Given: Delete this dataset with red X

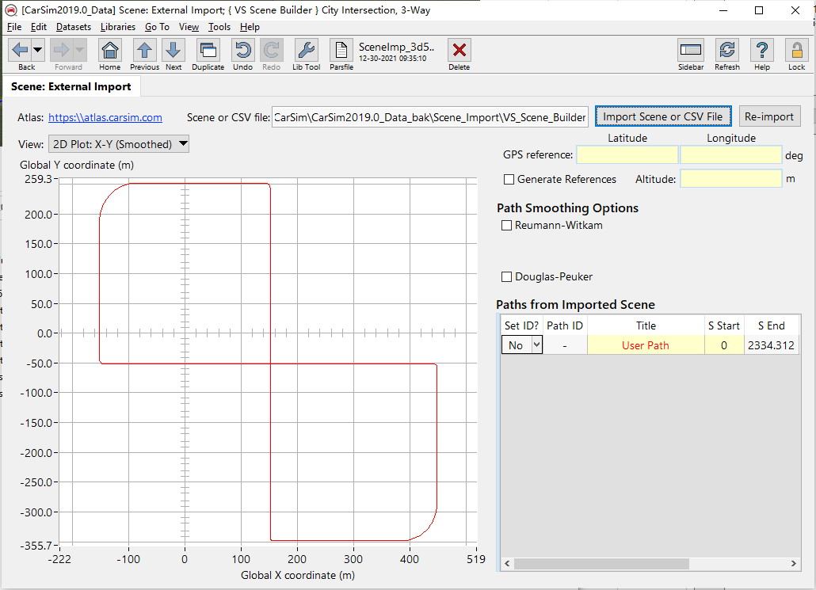Looking at the screenshot, I should click(459, 51).
